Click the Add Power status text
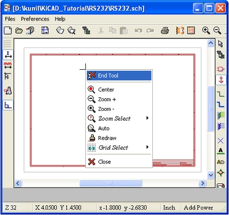Image resolution: width=229 pixels, height=215 pixels. pyautogui.click(x=199, y=208)
